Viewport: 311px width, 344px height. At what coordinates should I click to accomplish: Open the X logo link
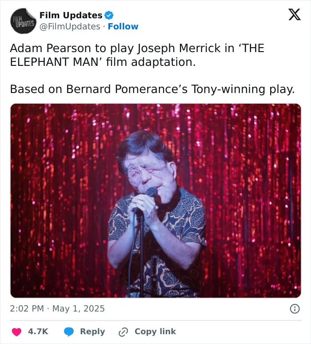[295, 15]
